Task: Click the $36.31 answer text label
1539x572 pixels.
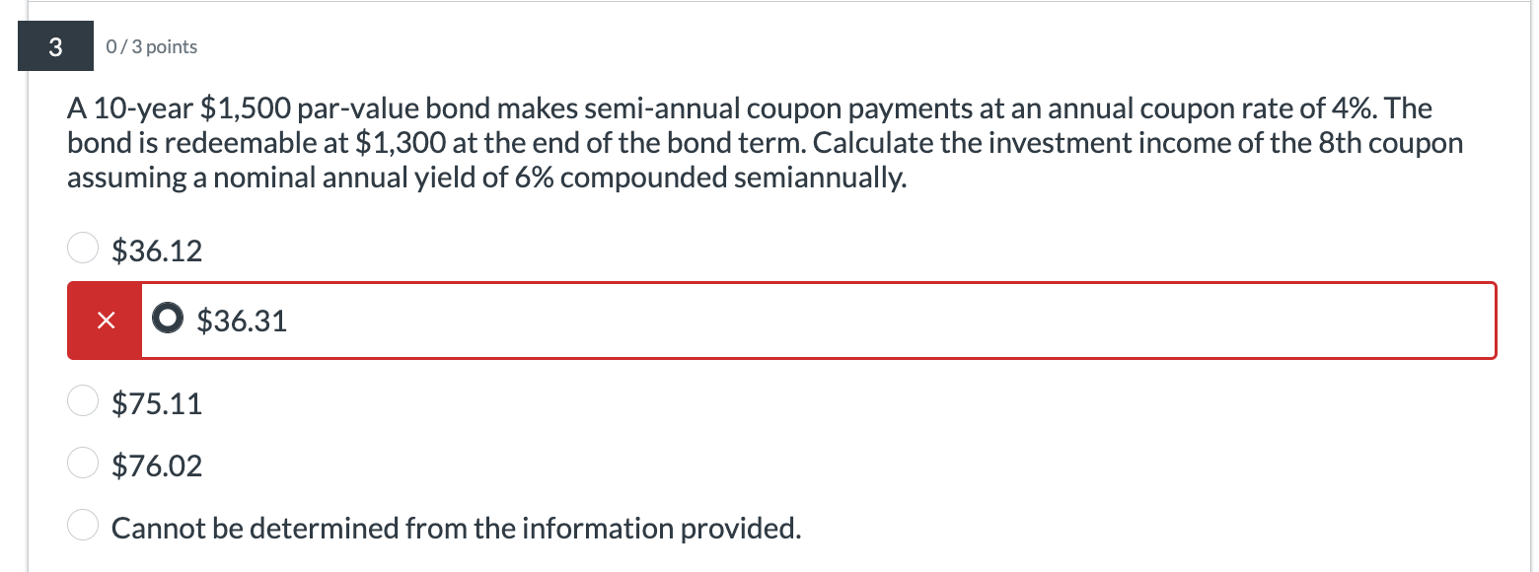Action: click(241, 320)
